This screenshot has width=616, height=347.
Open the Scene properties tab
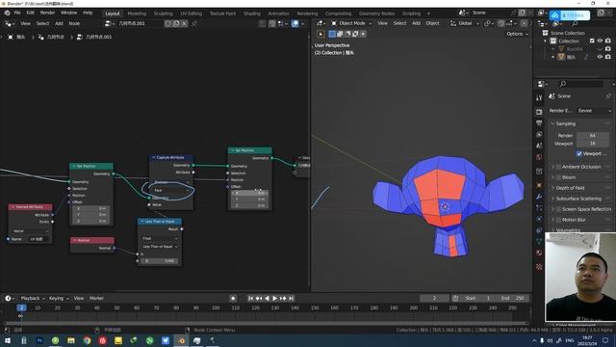(x=539, y=146)
